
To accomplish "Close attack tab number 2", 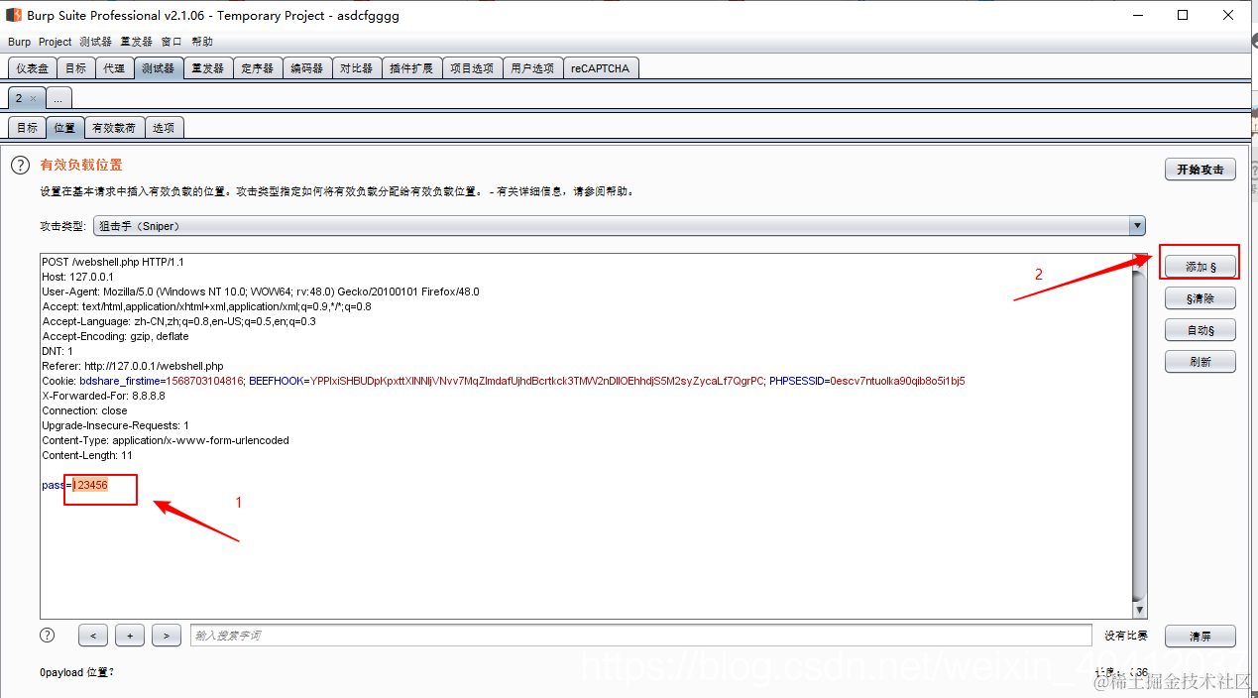I will 33,98.
